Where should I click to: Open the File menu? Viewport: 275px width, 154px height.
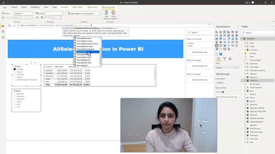coord(5,8)
